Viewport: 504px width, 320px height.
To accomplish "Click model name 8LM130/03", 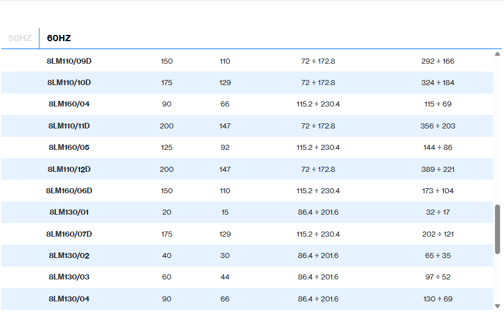I will [69, 277].
